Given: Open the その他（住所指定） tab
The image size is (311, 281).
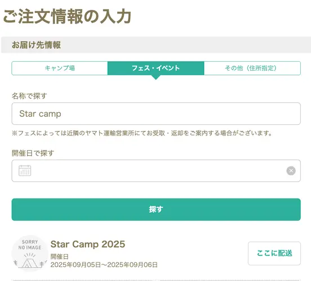Looking at the screenshot, I should tap(252, 68).
